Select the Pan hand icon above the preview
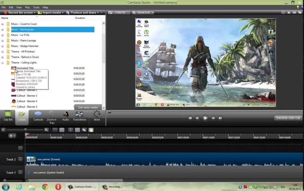The width and height of the screenshot is (304, 191). [289, 12]
